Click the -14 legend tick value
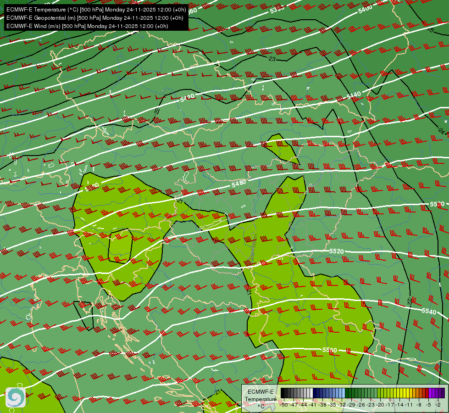Image resolution: width=449 pixels, height=413 pixels. click(x=399, y=405)
